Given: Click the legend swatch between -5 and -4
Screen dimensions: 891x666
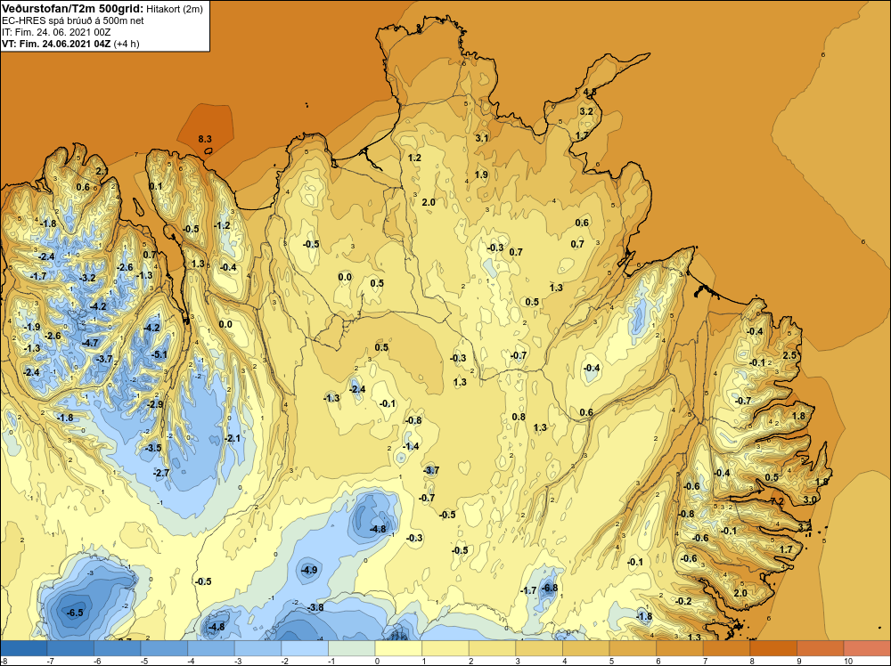Looking at the screenshot, I should pyautogui.click(x=164, y=648).
